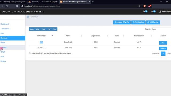Open Dashboard in the sidebar
The width and height of the screenshot is (171, 96).
point(5,24)
